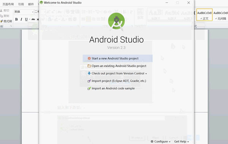Apply the 正文 style in Word styles gallery
The image size is (228, 144).
click(x=204, y=15)
